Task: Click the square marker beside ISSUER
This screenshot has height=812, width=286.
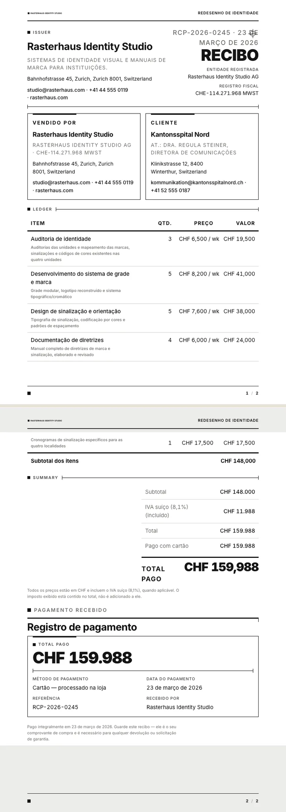Action: click(x=29, y=33)
